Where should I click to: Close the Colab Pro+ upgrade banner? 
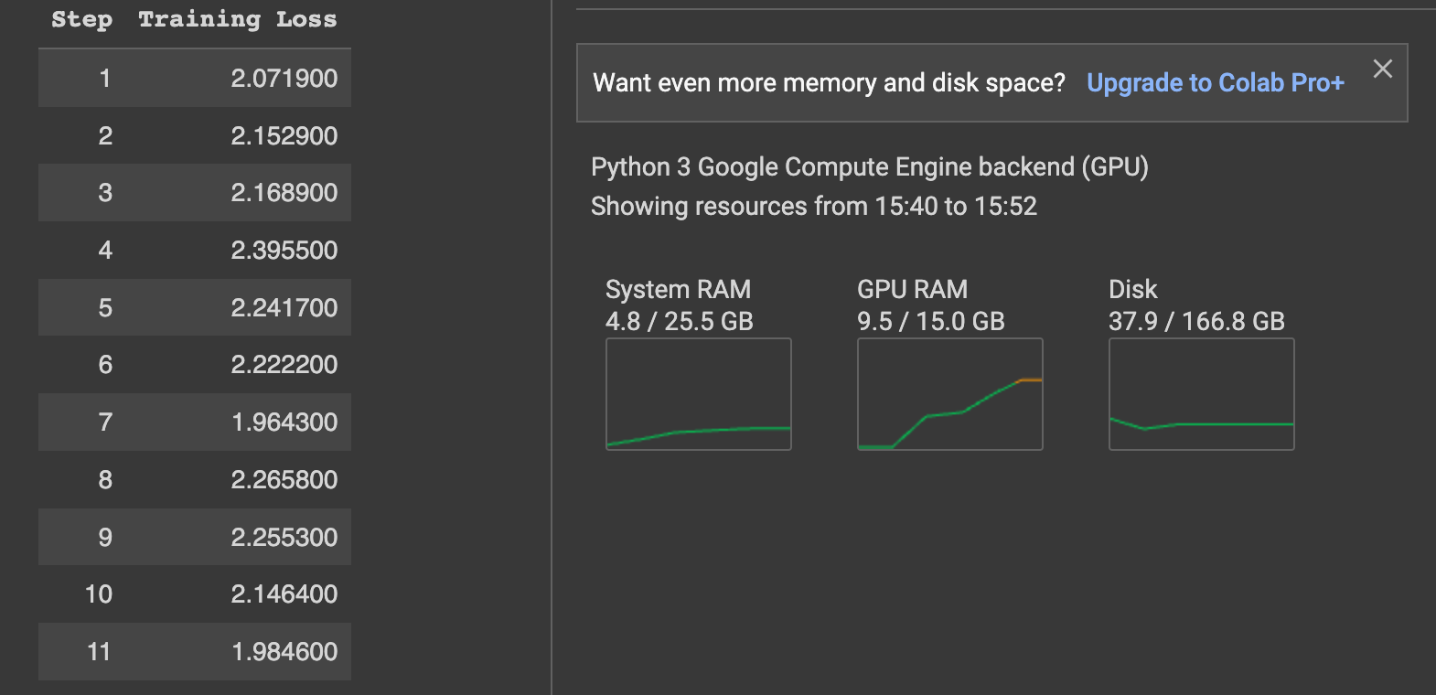[x=1382, y=69]
